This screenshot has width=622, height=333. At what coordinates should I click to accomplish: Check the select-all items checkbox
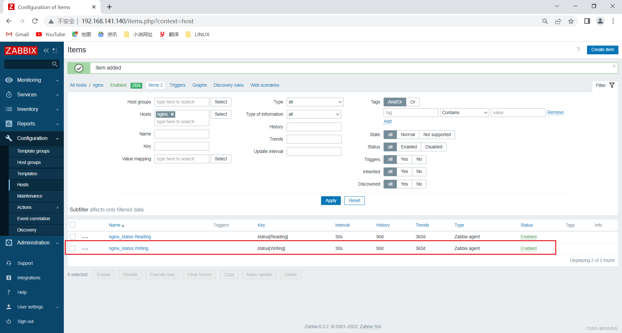click(73, 225)
